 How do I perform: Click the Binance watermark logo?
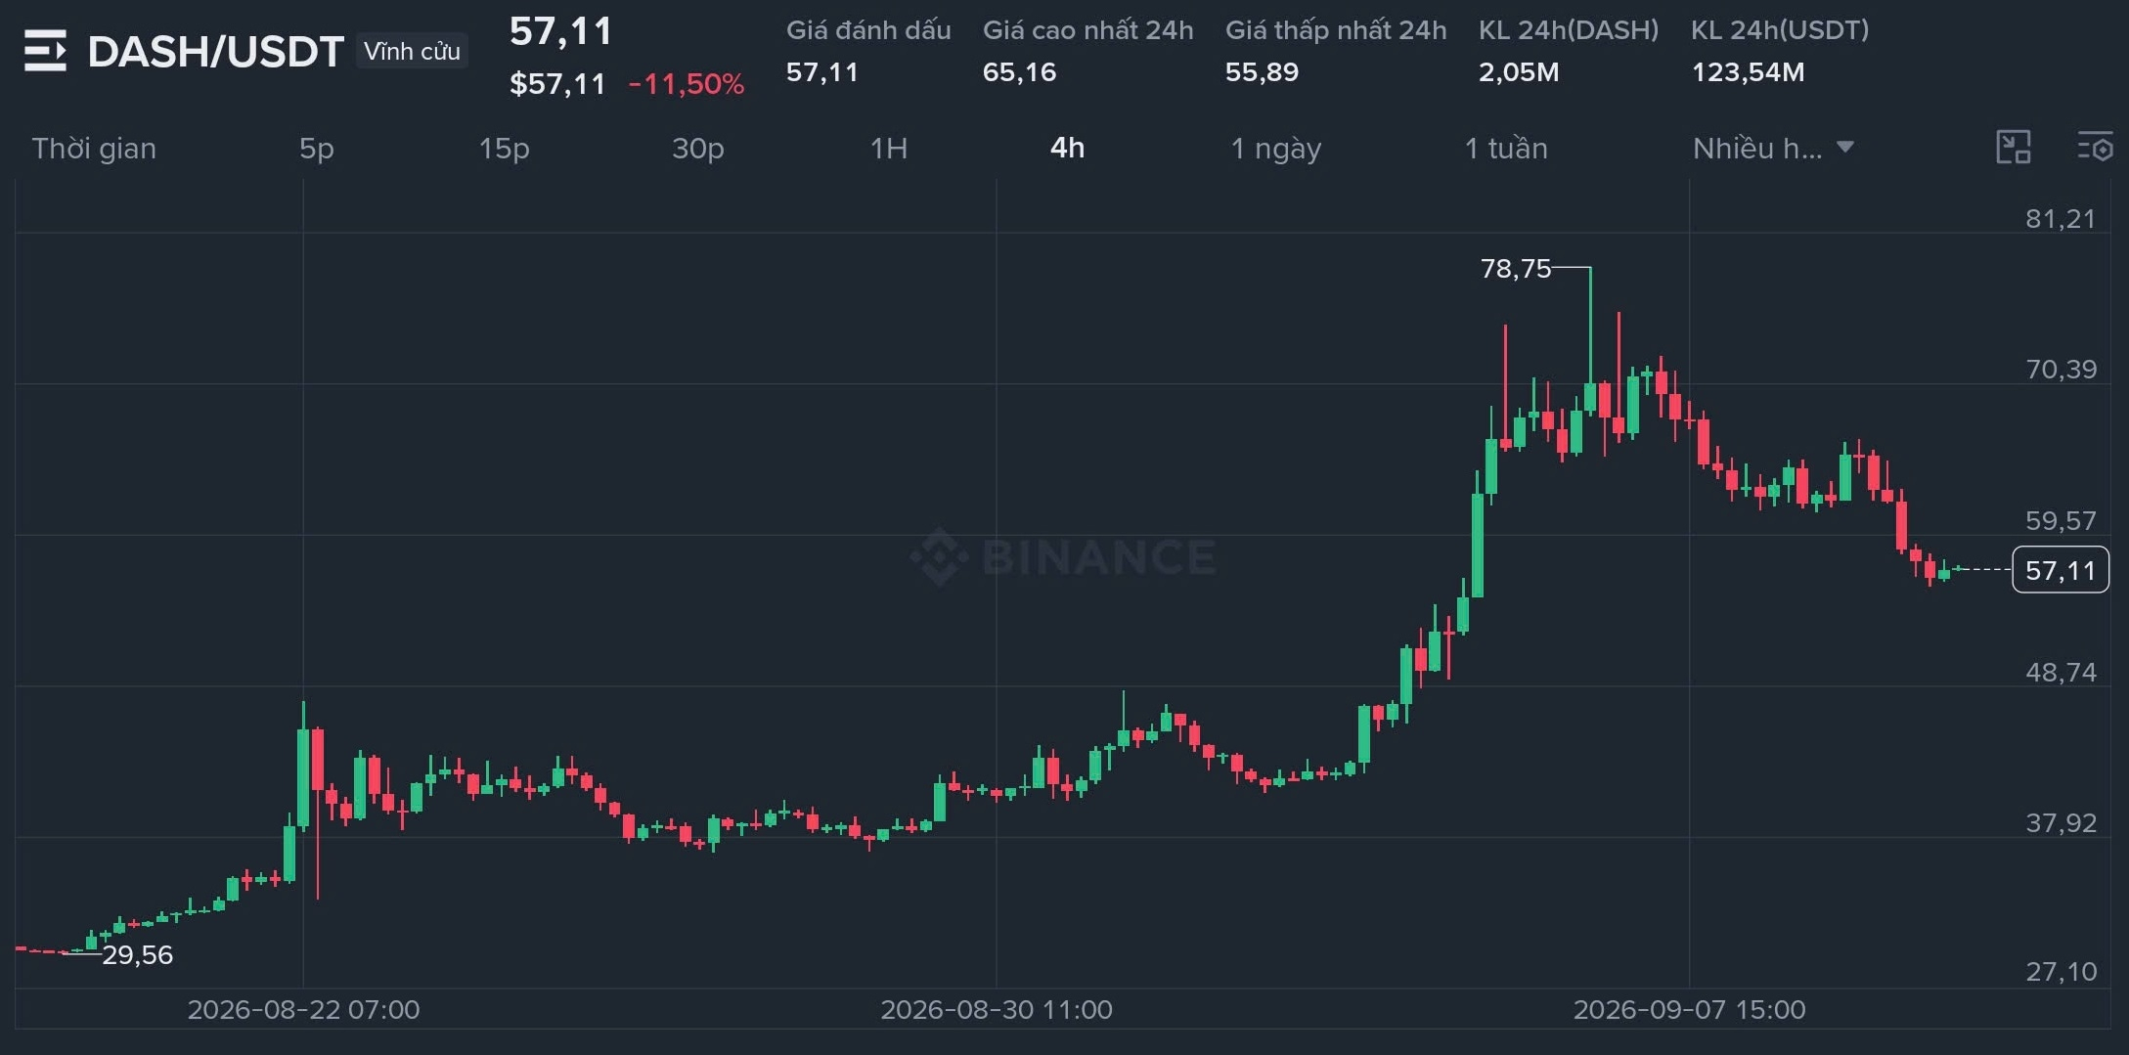(x=1064, y=557)
